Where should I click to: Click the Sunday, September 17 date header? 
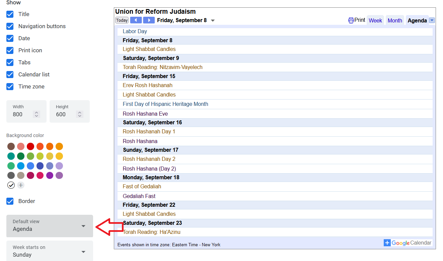coord(151,150)
